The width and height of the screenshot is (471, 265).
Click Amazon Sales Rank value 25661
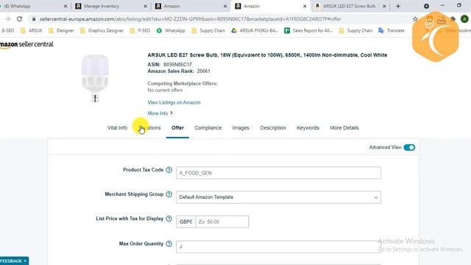coord(204,71)
